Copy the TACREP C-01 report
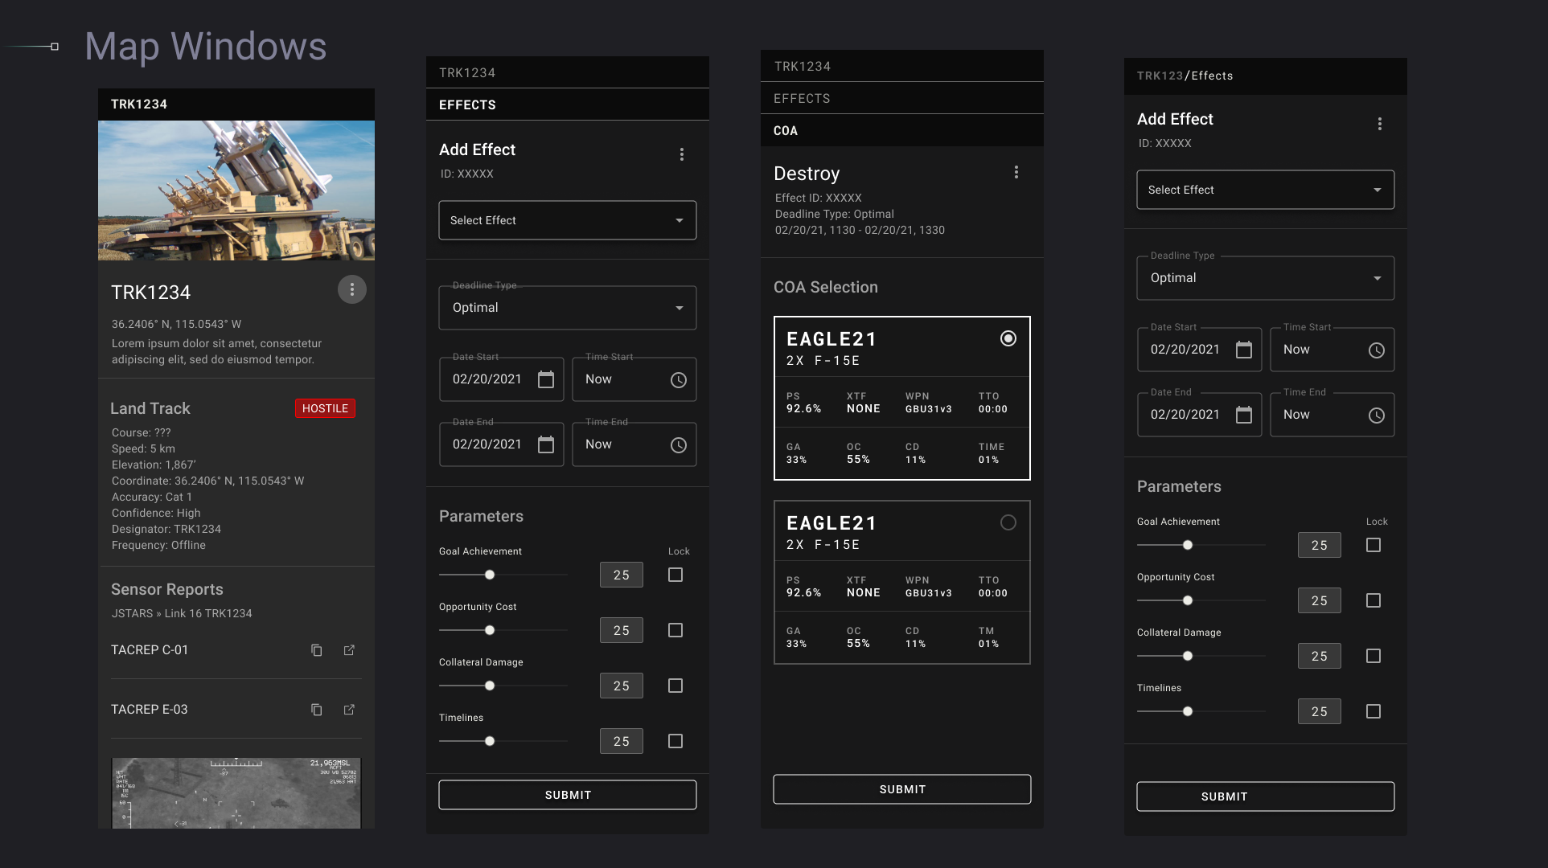Viewport: 1548px width, 868px height. click(x=316, y=649)
